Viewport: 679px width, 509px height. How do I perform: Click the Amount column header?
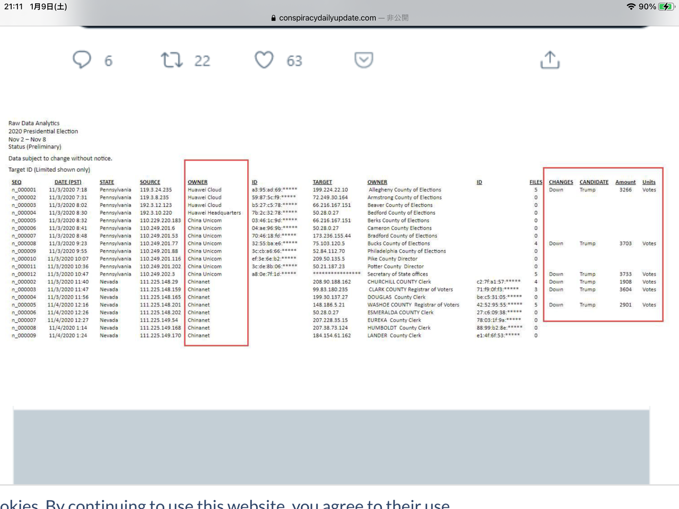point(625,182)
